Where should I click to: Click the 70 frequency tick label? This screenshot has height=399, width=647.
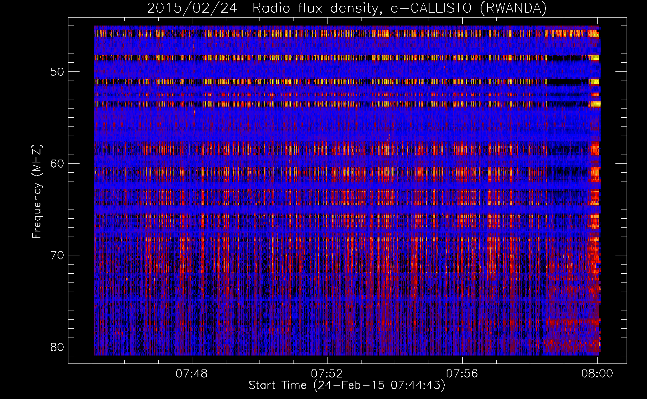(x=57, y=255)
